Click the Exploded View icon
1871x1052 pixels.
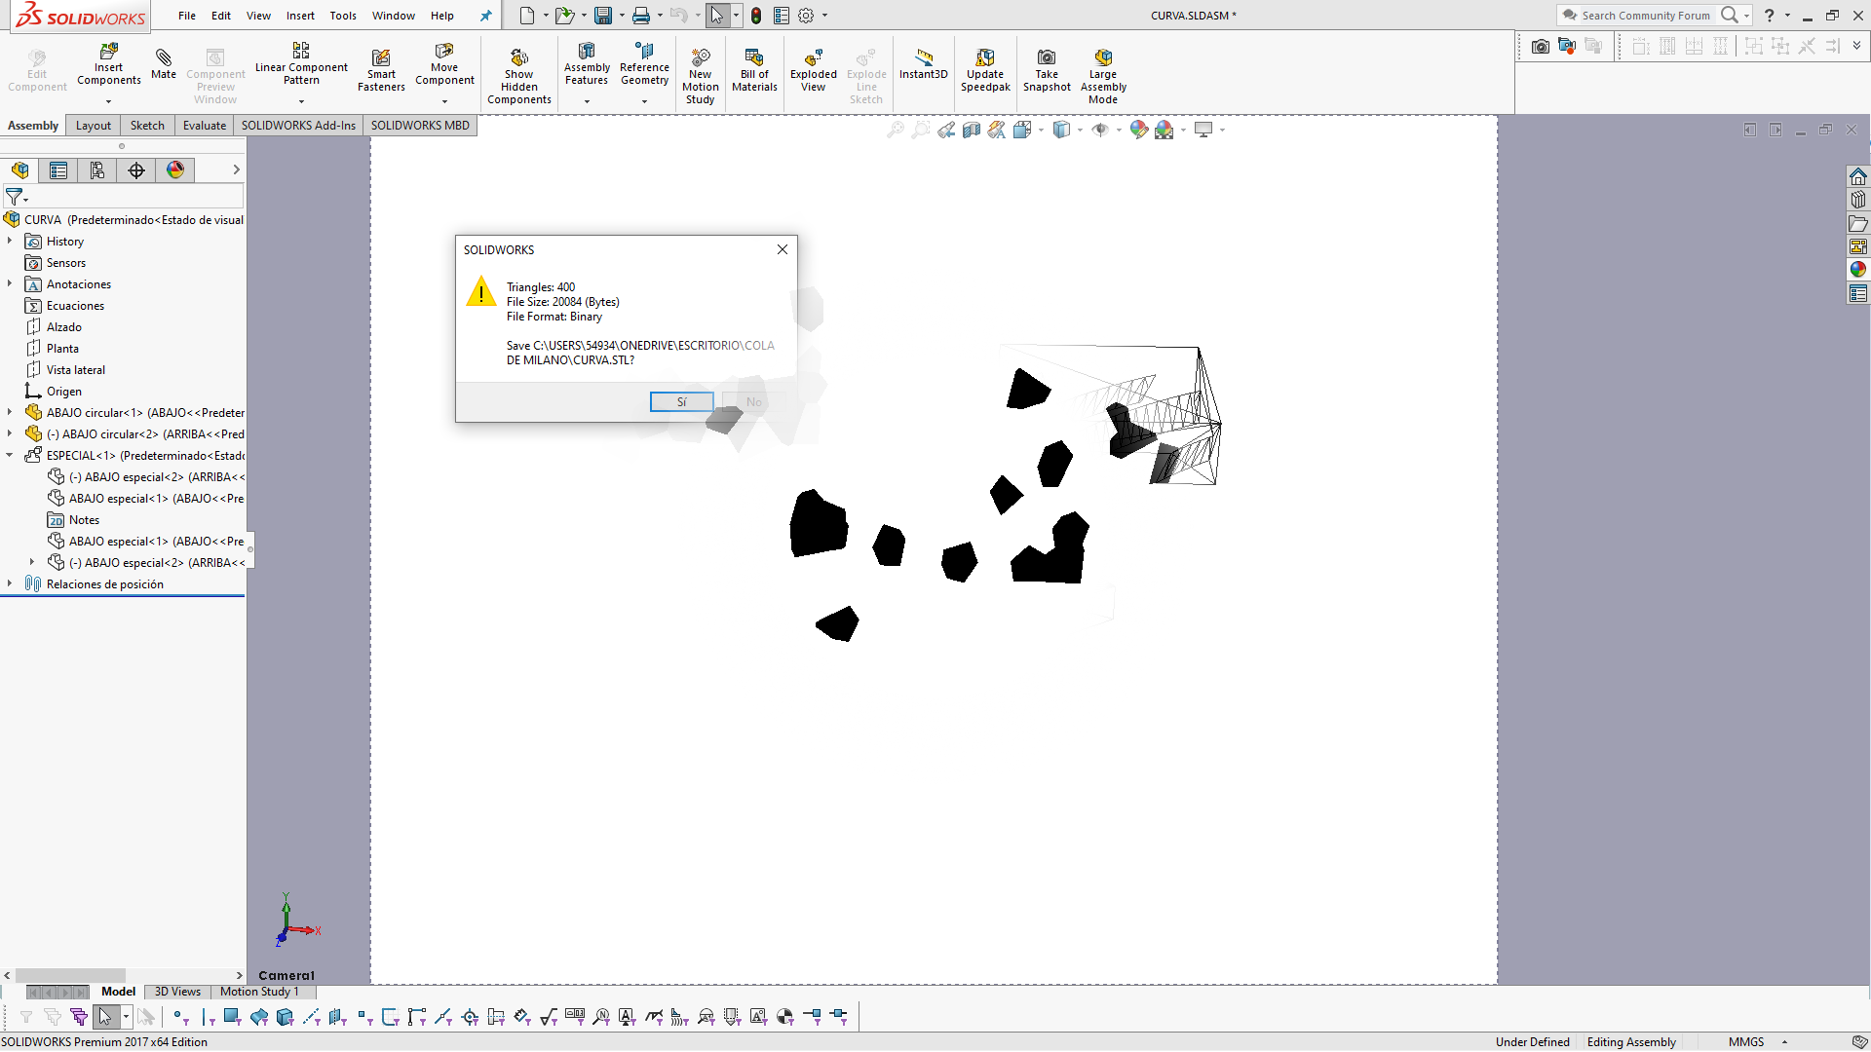(813, 58)
